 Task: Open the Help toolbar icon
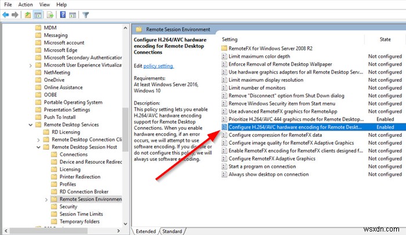tap(63, 15)
